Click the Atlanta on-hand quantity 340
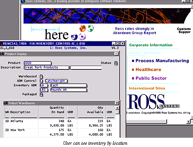The width and height of the screenshot is (193, 147). click(x=61, y=121)
